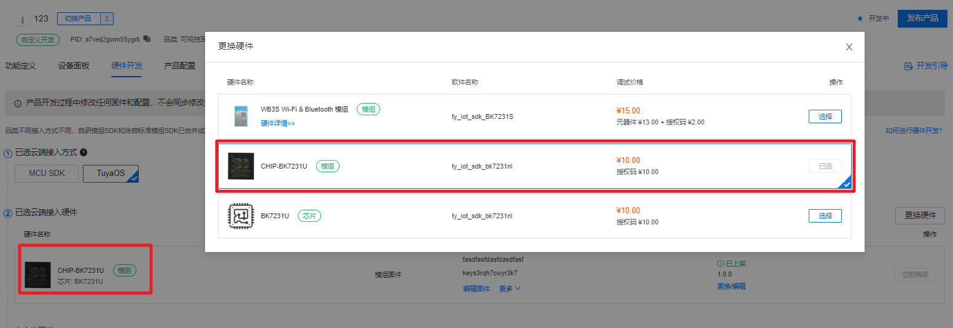This screenshot has width=953, height=328.
Task: Select the TuyaOS access method
Action: [111, 174]
